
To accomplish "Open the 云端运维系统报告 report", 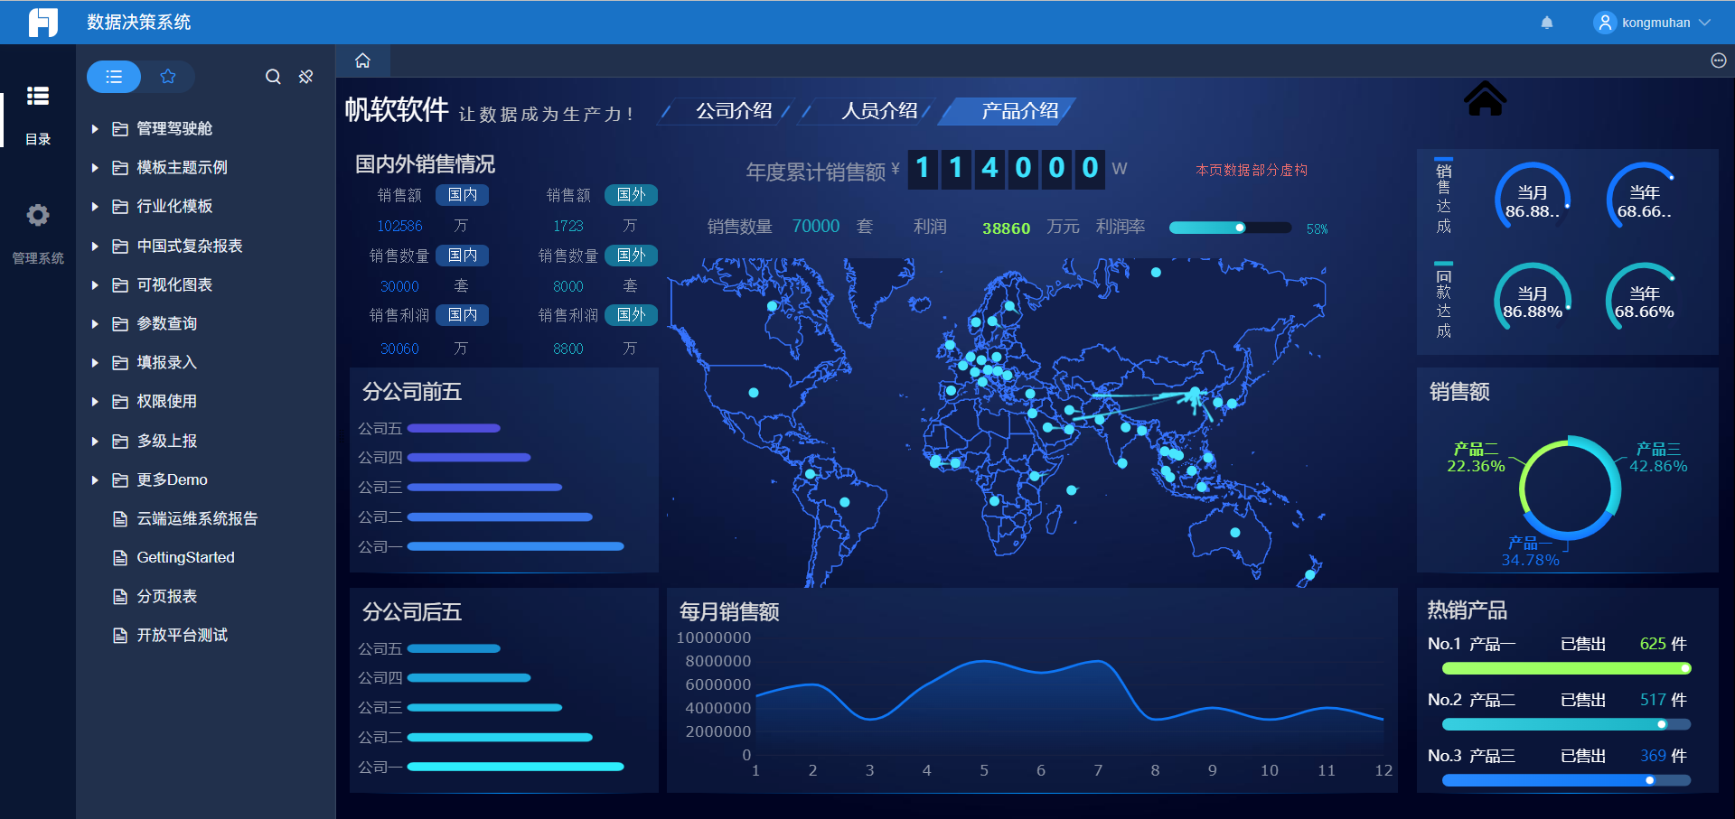I will click(x=197, y=519).
